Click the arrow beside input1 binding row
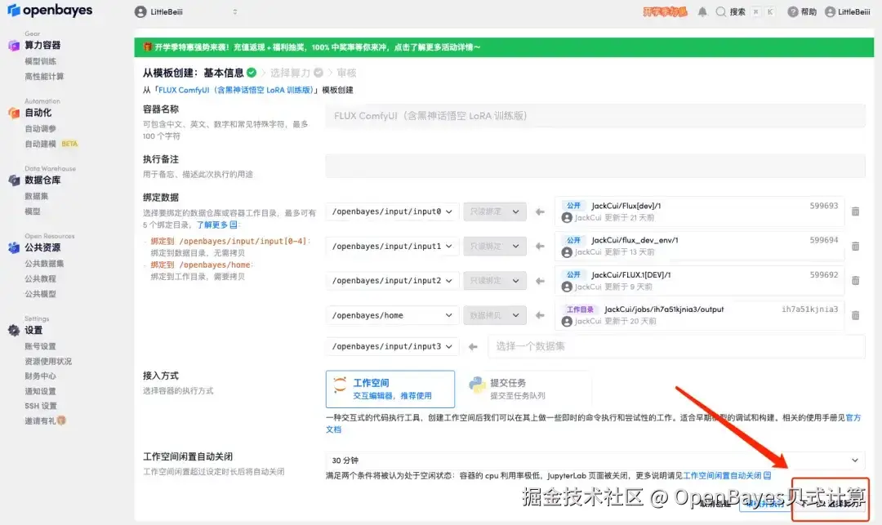 pos(540,247)
